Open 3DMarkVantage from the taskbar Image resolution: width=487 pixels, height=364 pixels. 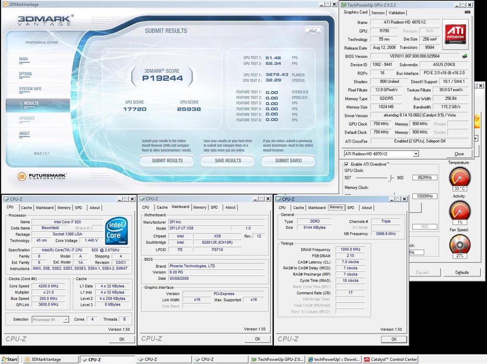click(x=50, y=359)
